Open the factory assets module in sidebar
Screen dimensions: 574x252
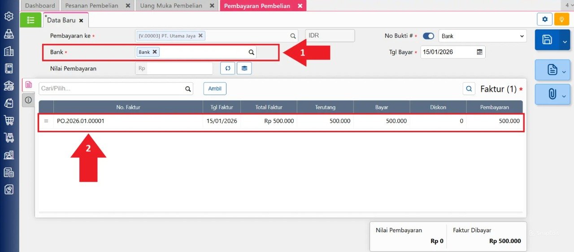[9, 155]
